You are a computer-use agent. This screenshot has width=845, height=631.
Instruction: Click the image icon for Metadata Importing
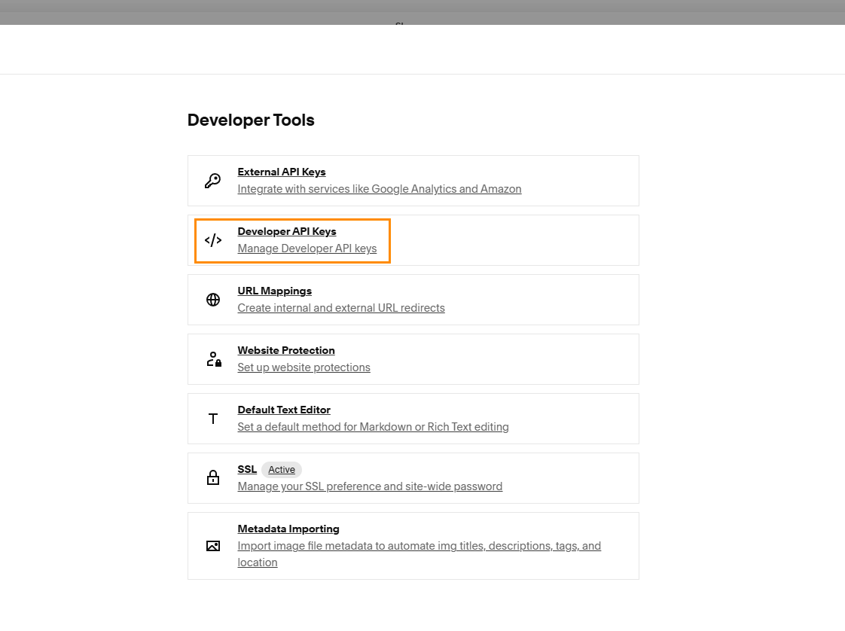pos(213,546)
